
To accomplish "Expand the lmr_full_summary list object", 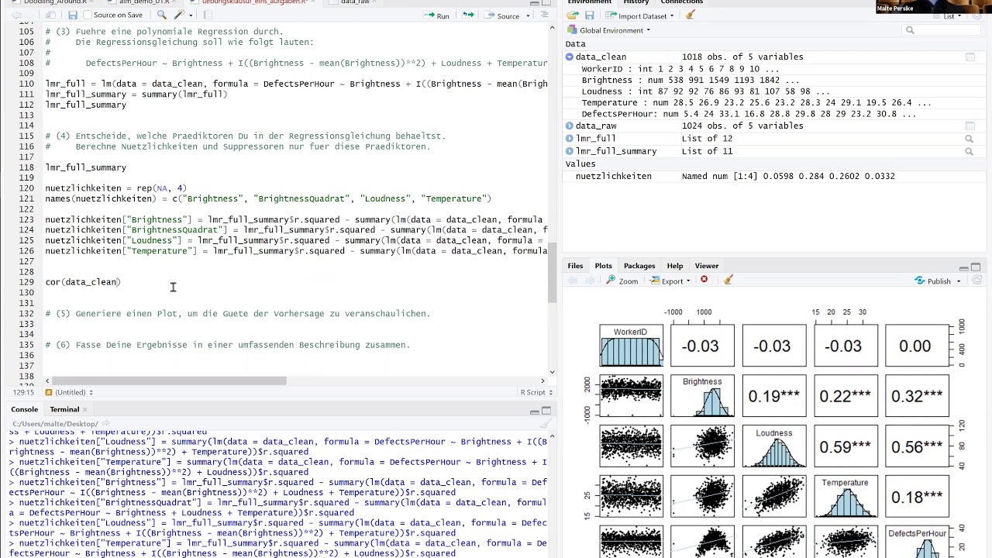I will (x=570, y=151).
